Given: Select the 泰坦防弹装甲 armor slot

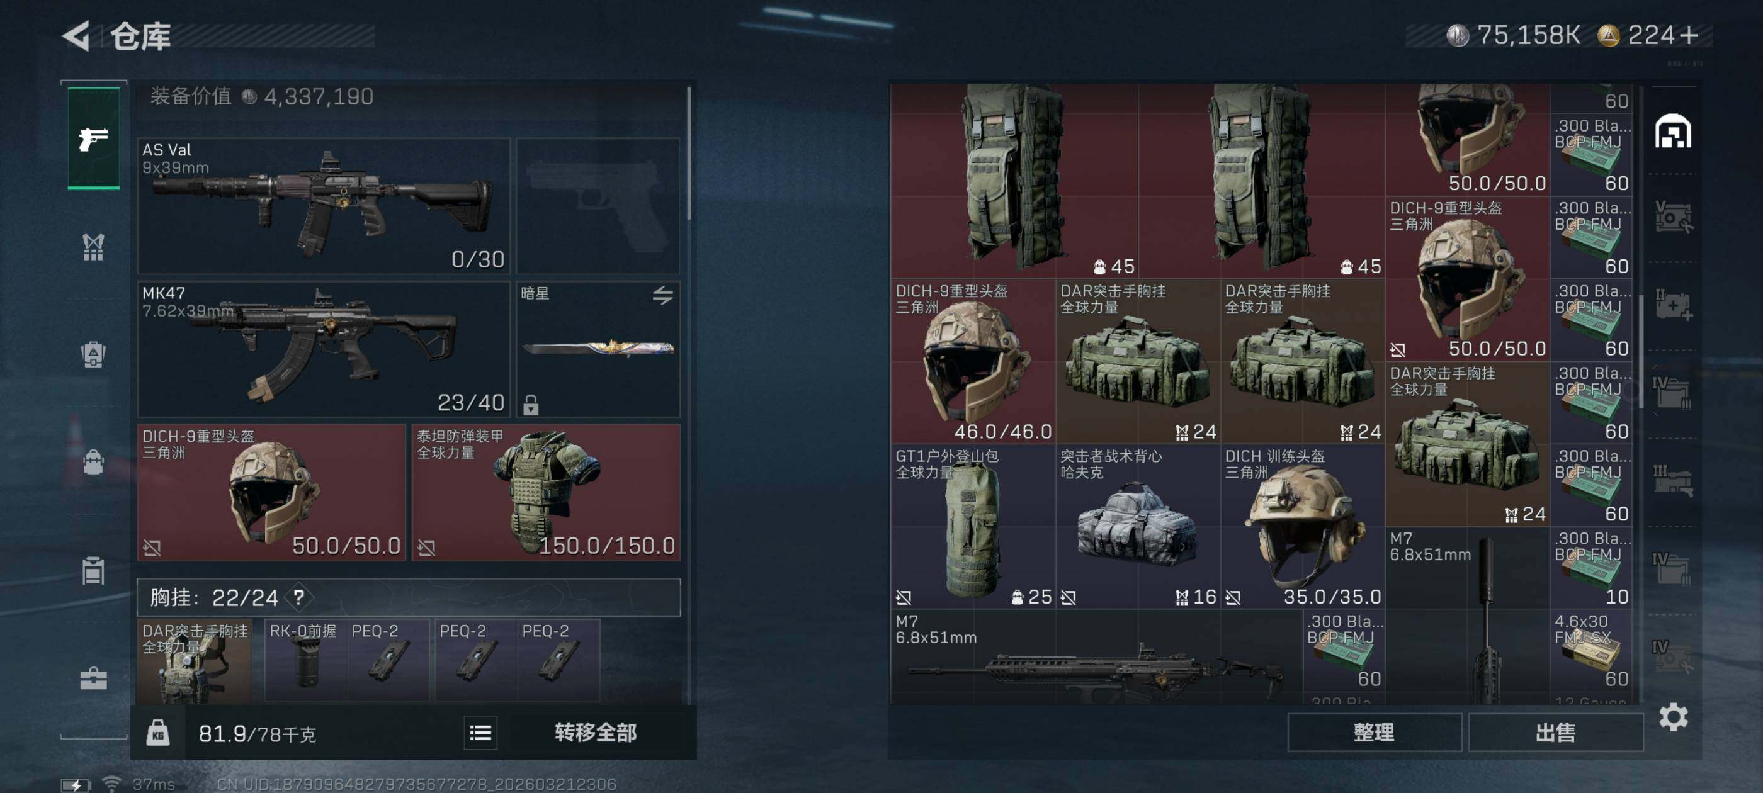Looking at the screenshot, I should [x=545, y=492].
